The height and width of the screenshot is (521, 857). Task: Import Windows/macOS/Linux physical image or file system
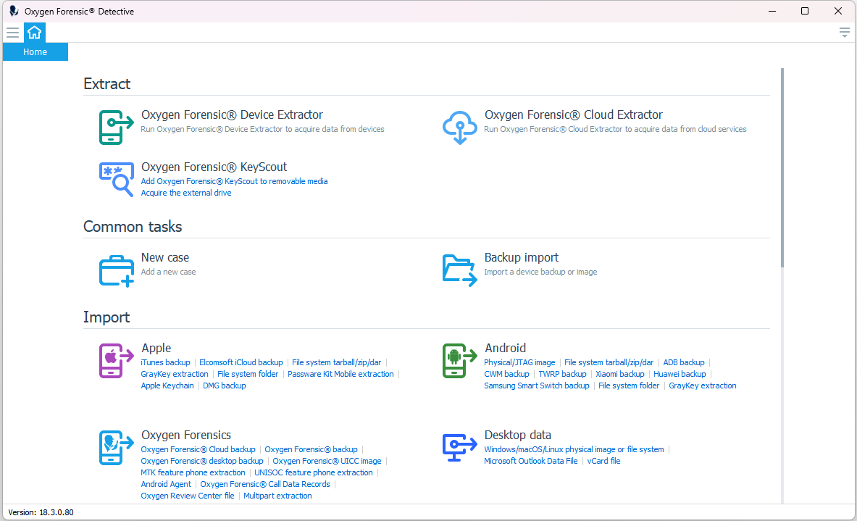(574, 449)
